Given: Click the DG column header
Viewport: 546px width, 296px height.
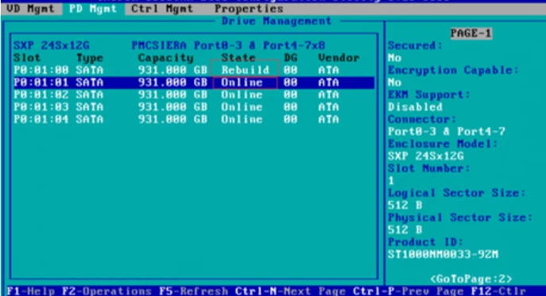Looking at the screenshot, I should coord(290,58).
